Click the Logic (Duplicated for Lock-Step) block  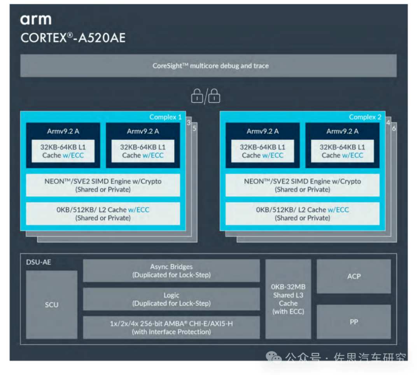point(171,299)
